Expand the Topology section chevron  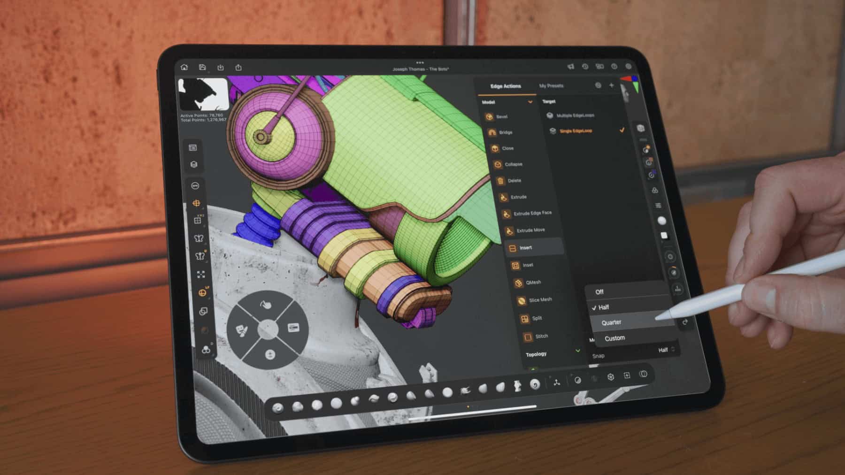(578, 351)
